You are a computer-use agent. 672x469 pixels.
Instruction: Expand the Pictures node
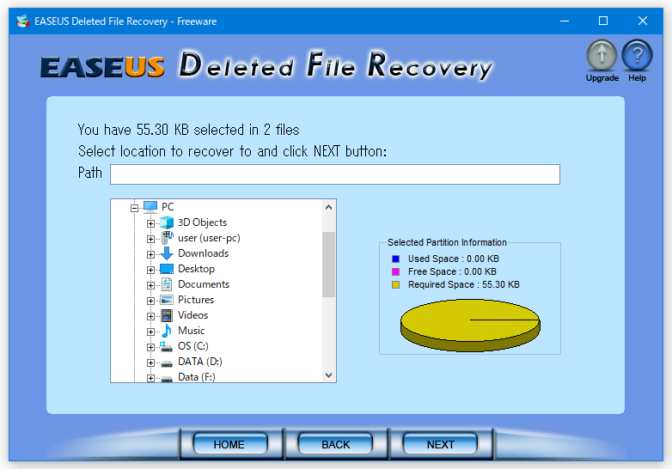coord(150,301)
